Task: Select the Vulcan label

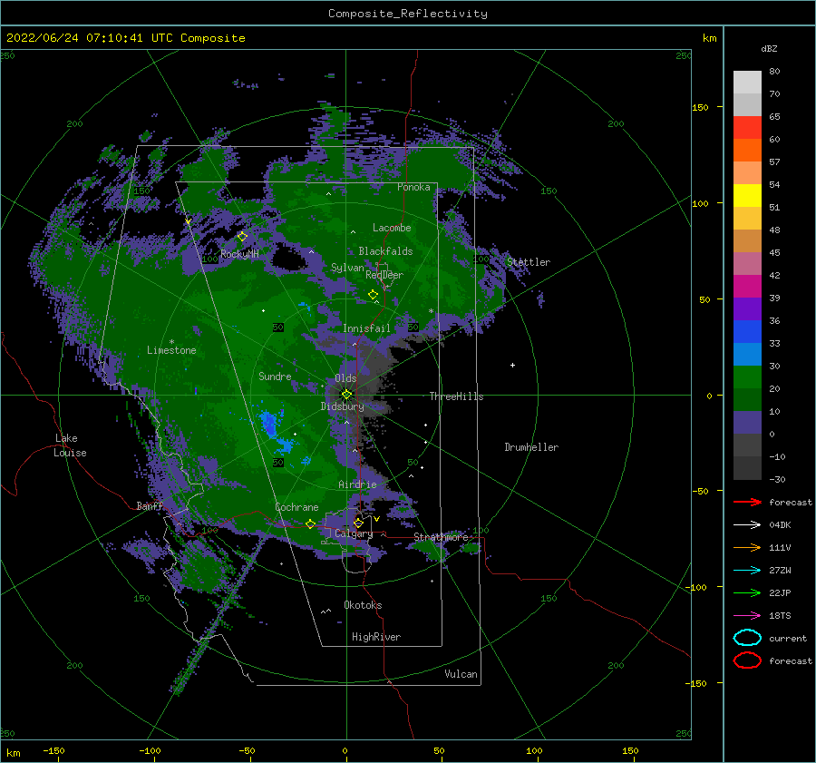Action: pyautogui.click(x=461, y=674)
